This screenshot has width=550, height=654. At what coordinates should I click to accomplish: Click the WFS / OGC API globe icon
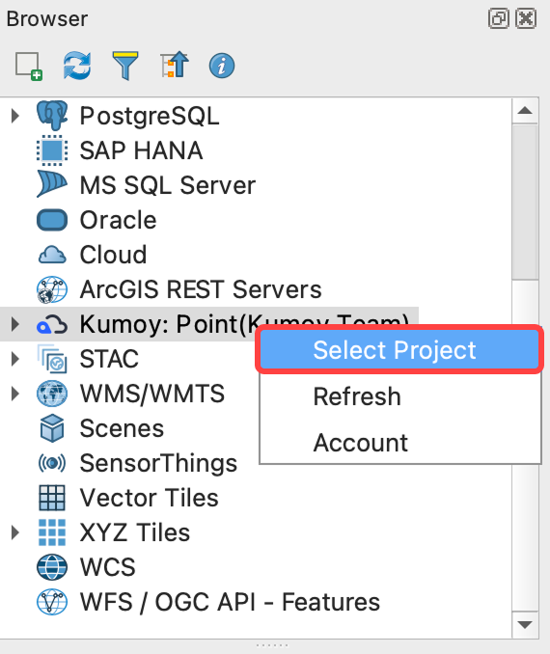point(52,602)
